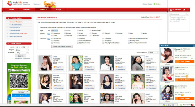
Task: Pin the Contacts panel
Action: click(184, 10)
